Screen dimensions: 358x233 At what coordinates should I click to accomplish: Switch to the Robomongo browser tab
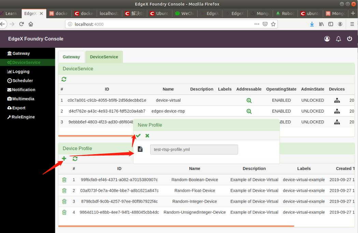tap(285, 13)
